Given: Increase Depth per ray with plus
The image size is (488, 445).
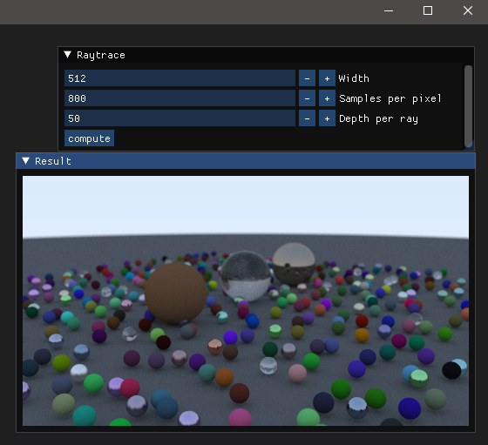Looking at the screenshot, I should click(327, 118).
